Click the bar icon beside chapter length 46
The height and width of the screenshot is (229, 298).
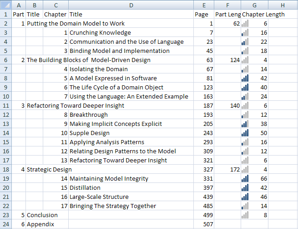pos(245,197)
